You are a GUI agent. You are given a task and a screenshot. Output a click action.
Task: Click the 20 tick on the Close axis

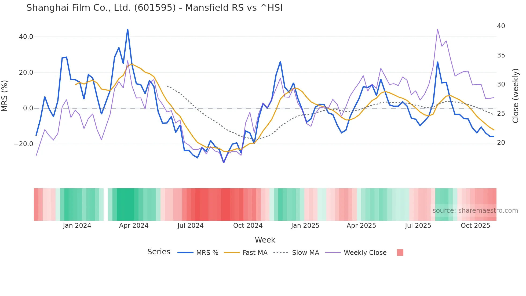[x=501, y=143]
